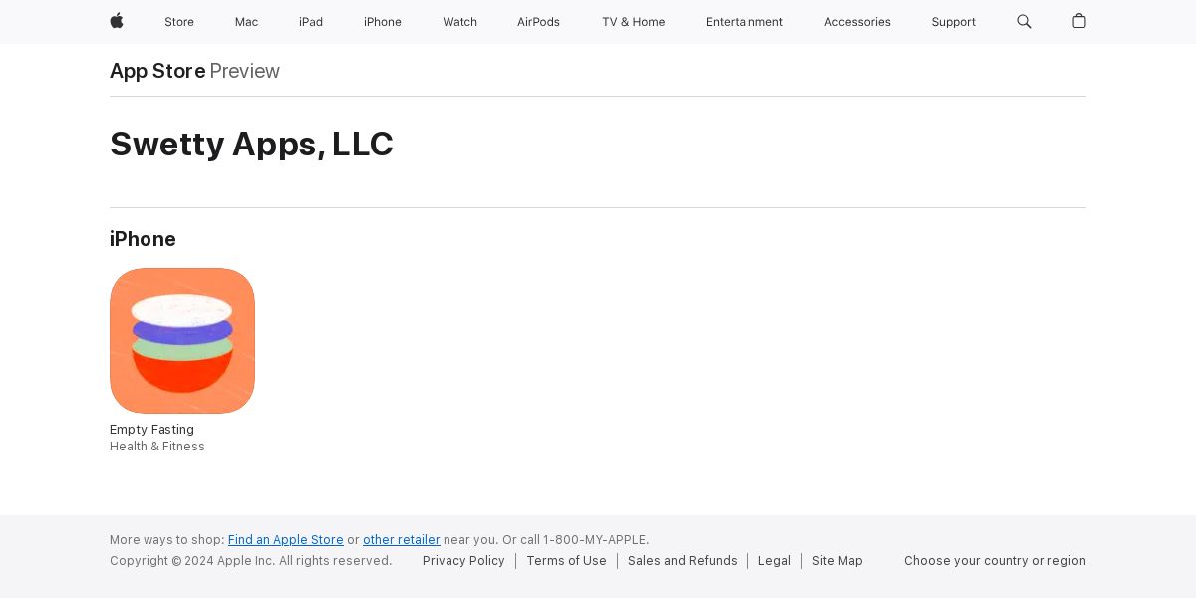This screenshot has width=1196, height=598.
Task: Open the Legal footer link
Action: click(x=774, y=561)
